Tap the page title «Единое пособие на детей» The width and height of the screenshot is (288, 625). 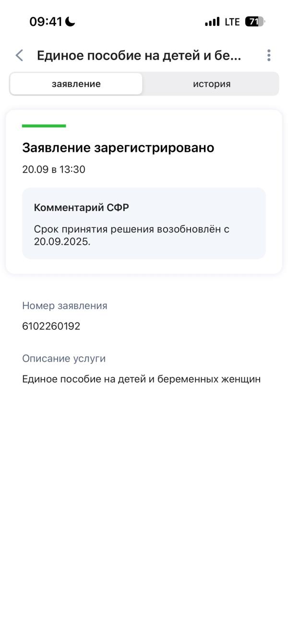click(x=139, y=55)
